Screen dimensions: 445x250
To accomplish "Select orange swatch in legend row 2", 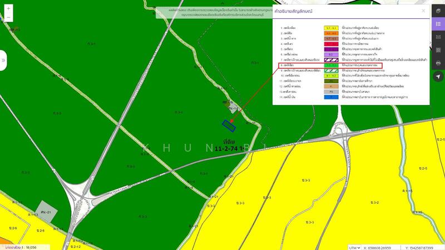I will (332, 33).
